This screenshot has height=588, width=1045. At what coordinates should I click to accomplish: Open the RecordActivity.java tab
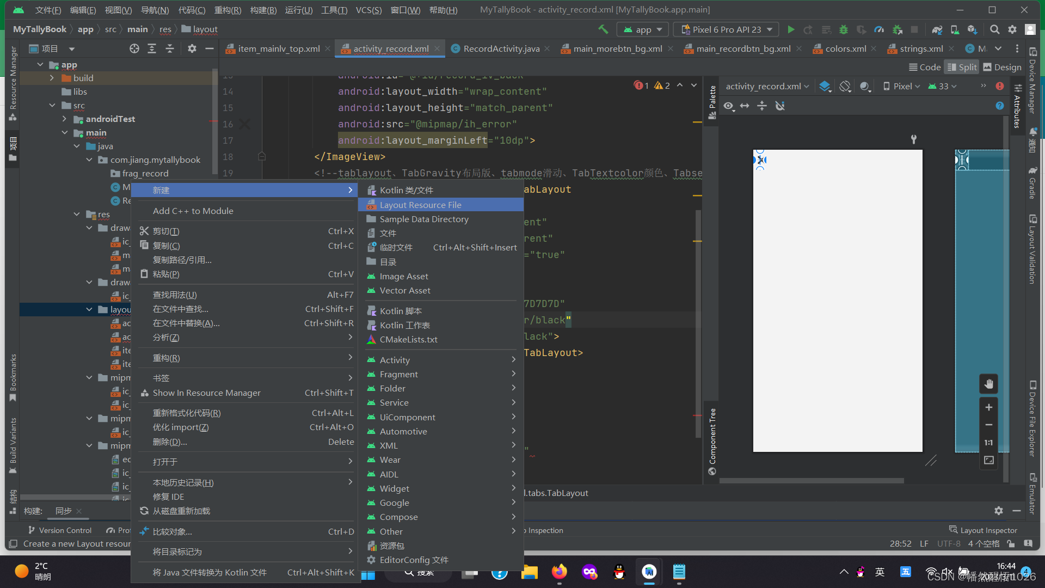pyautogui.click(x=501, y=49)
